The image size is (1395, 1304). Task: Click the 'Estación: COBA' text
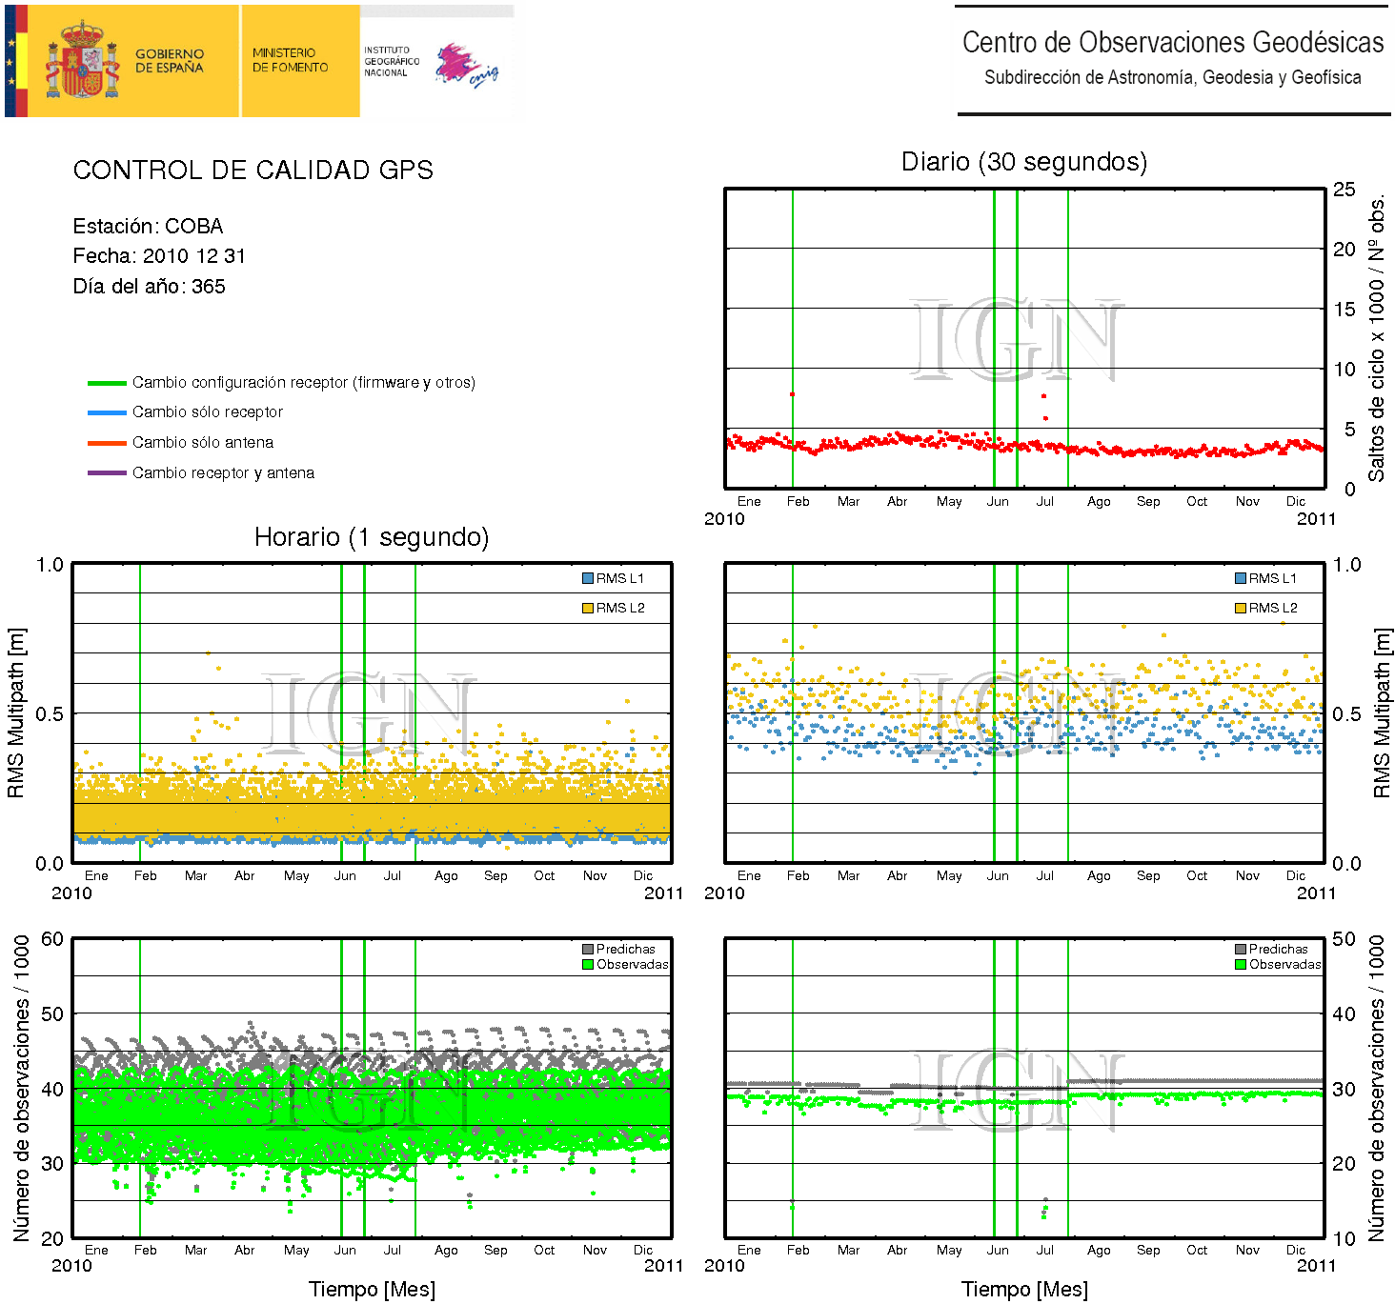pos(148,226)
